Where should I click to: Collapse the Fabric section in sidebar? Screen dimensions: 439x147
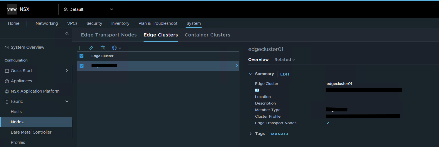click(x=67, y=101)
